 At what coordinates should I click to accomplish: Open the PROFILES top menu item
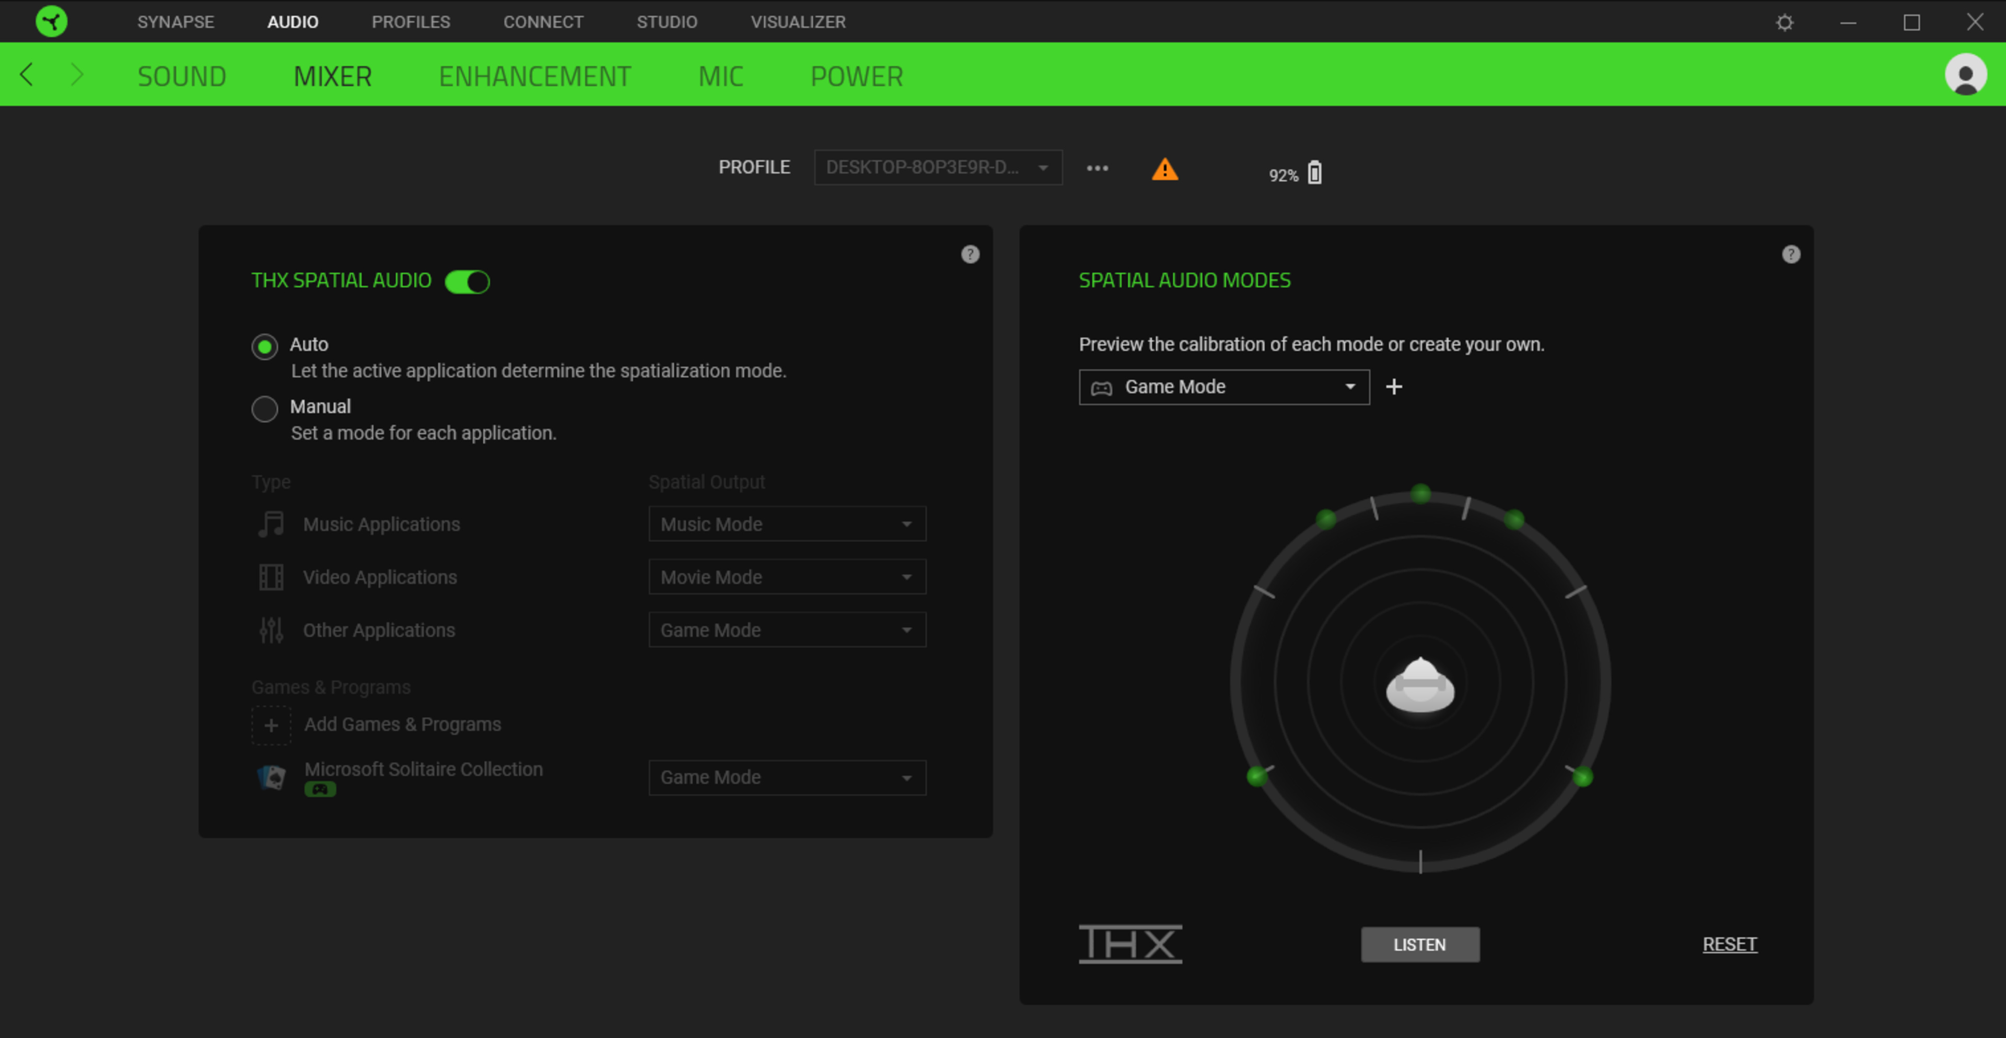pos(411,22)
